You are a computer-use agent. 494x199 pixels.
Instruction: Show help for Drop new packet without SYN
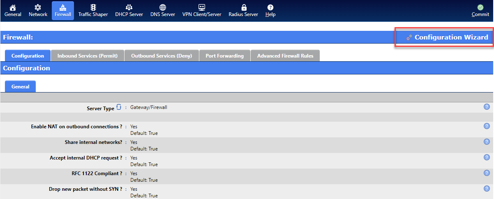(487, 188)
